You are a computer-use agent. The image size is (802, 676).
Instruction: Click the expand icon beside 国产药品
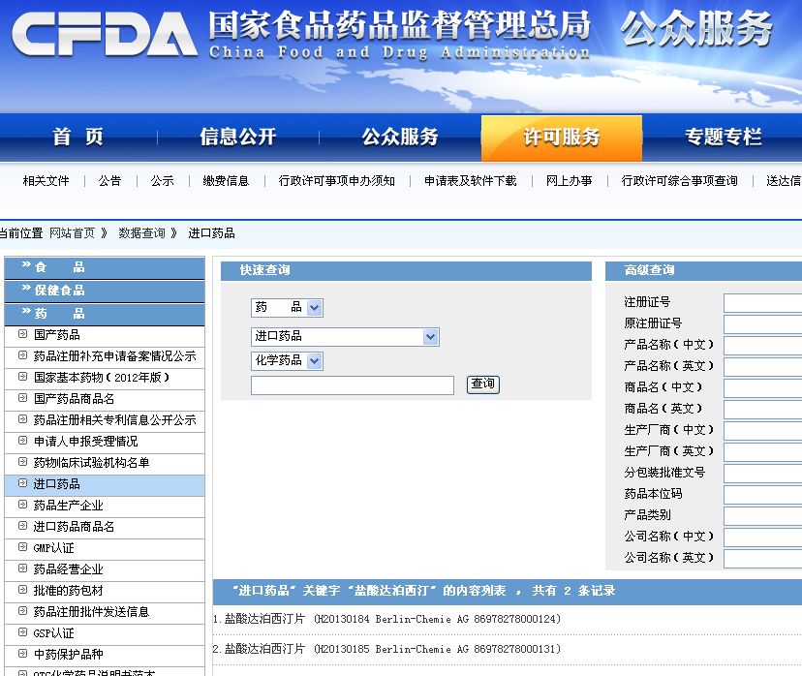(22, 335)
